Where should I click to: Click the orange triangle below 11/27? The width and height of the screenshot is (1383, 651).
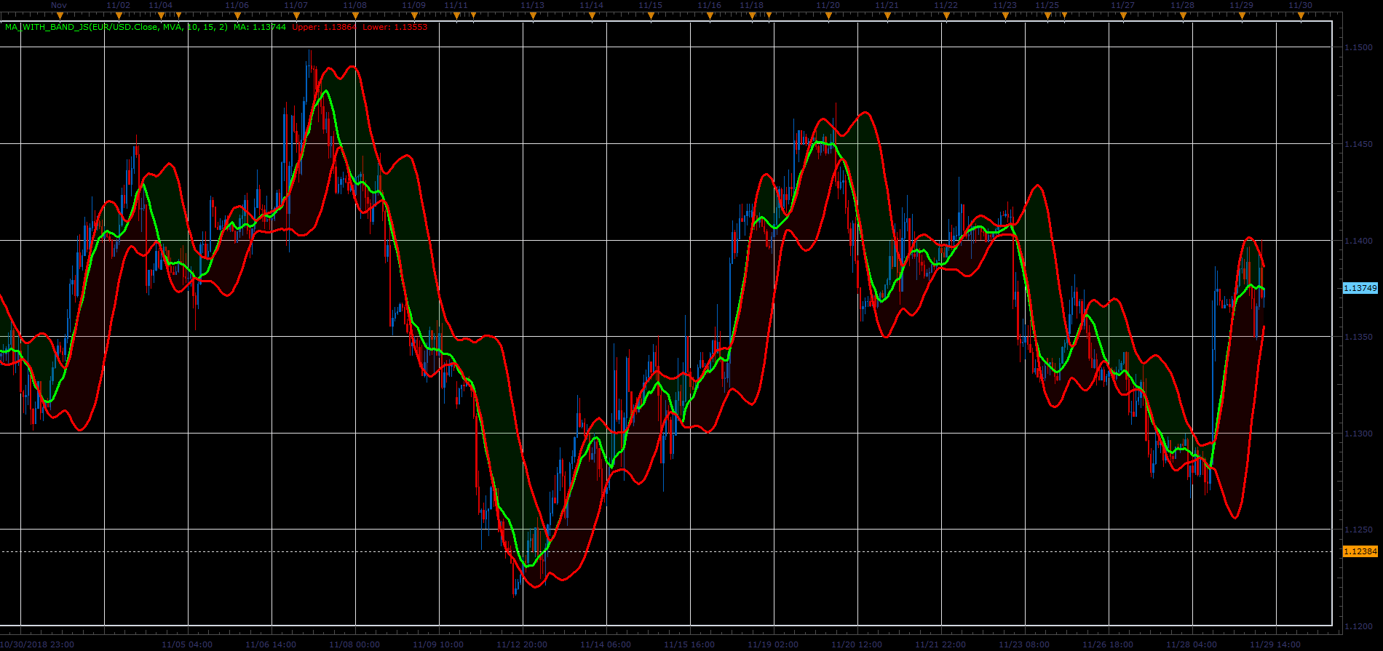tap(1122, 15)
